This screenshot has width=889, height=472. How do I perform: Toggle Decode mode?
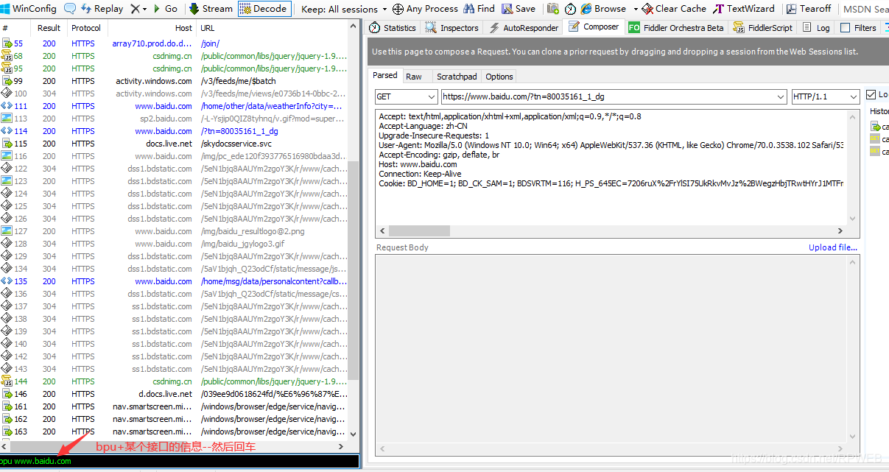coord(264,9)
